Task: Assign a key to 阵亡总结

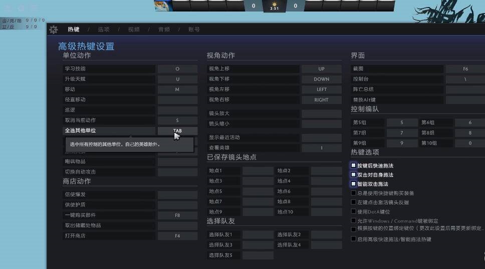Action: 465,89
